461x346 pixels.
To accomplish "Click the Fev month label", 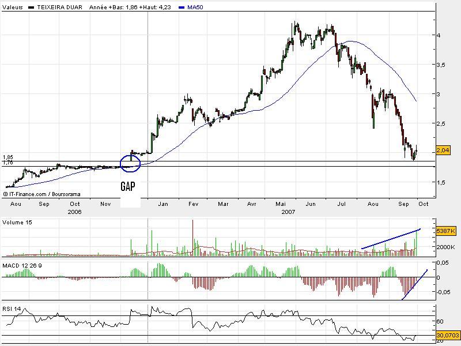I will [x=193, y=204].
